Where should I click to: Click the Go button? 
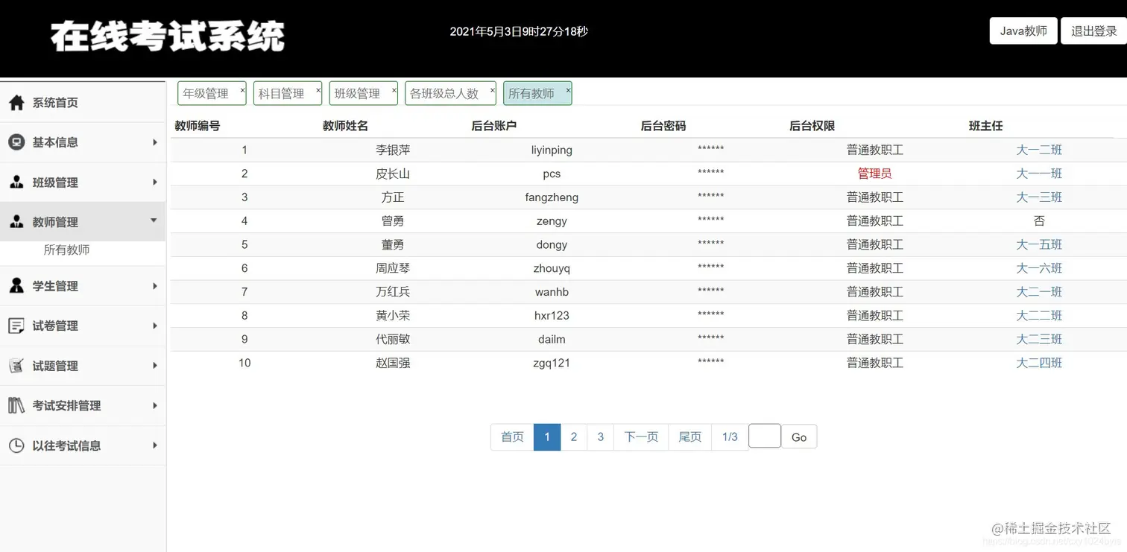tap(799, 437)
